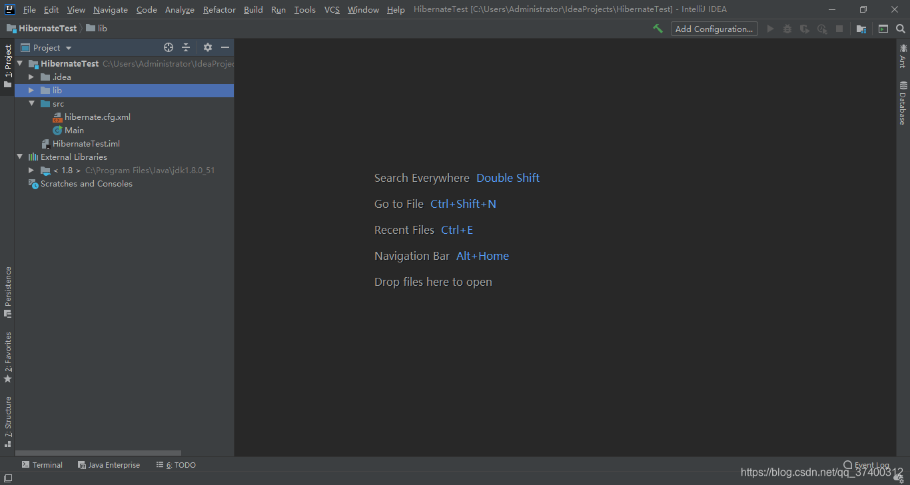Click the Project panel horizontal scrollbar
910x485 pixels.
pyautogui.click(x=99, y=453)
